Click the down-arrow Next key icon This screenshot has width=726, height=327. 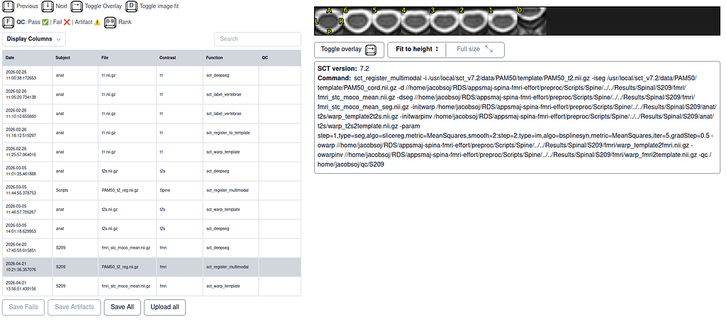click(x=47, y=6)
